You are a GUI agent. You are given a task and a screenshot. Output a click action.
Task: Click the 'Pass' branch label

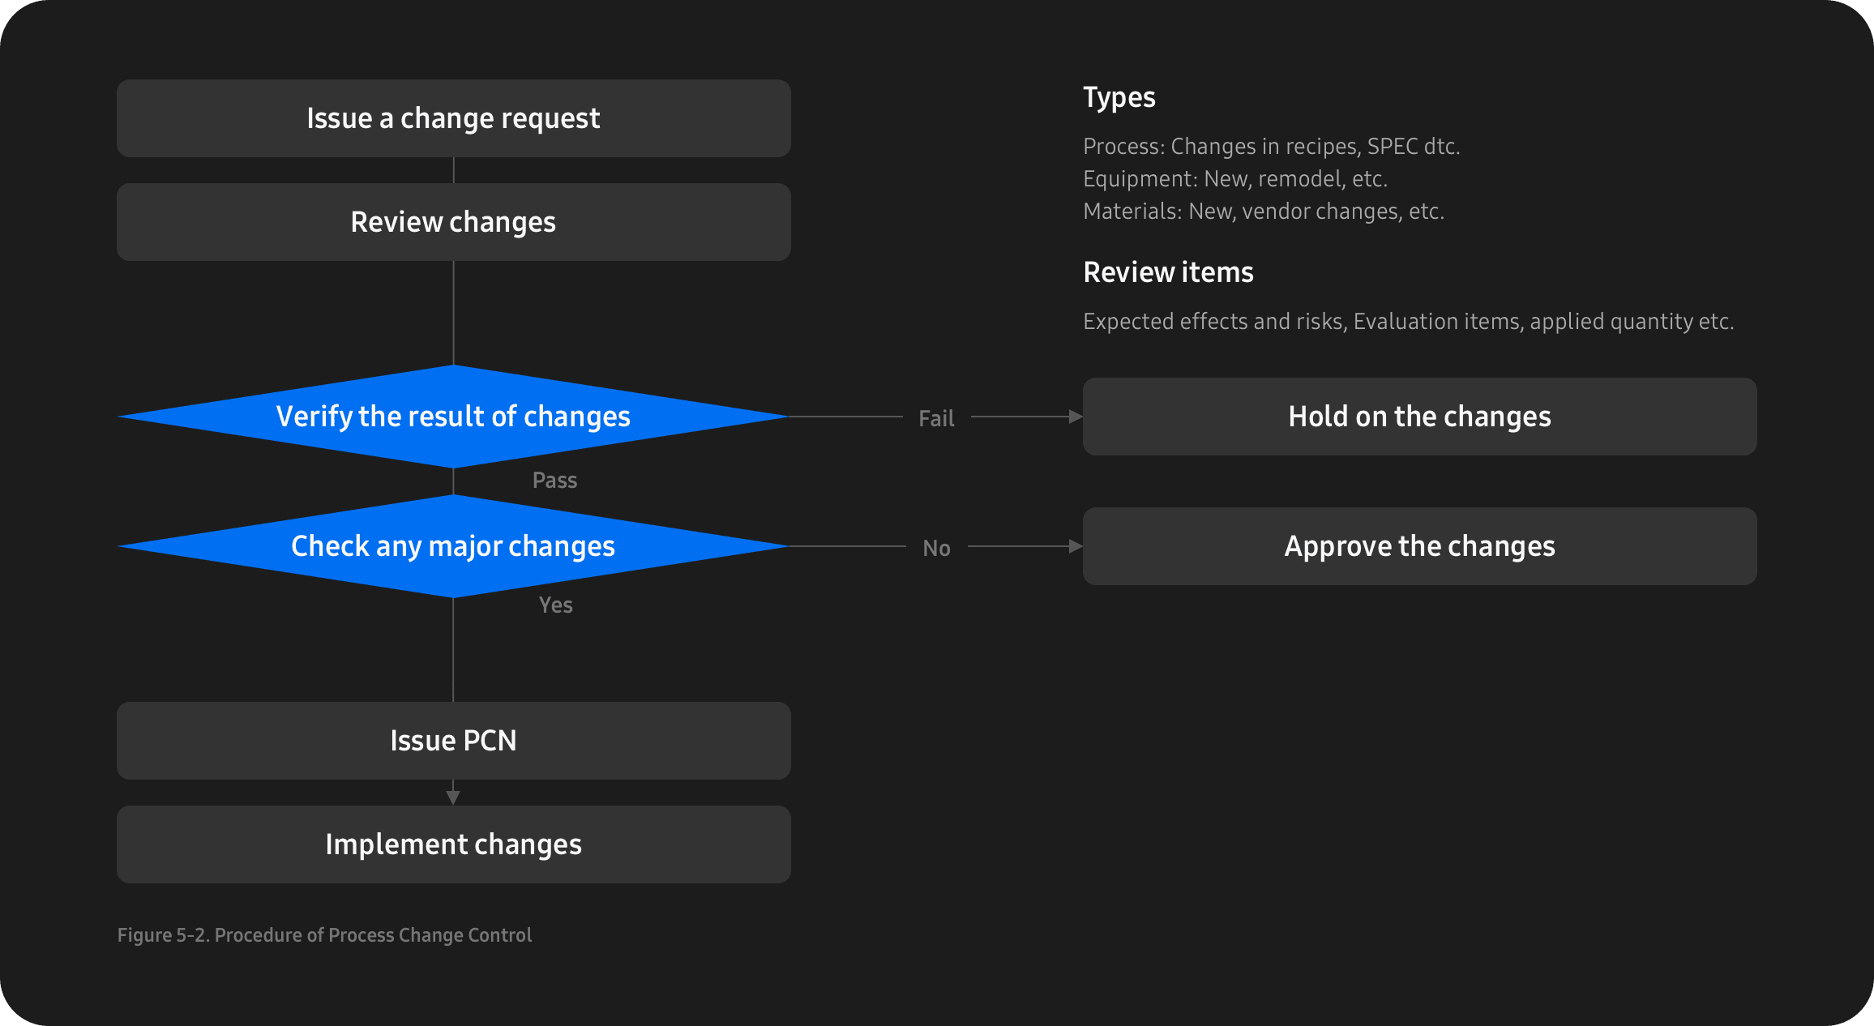click(x=554, y=481)
